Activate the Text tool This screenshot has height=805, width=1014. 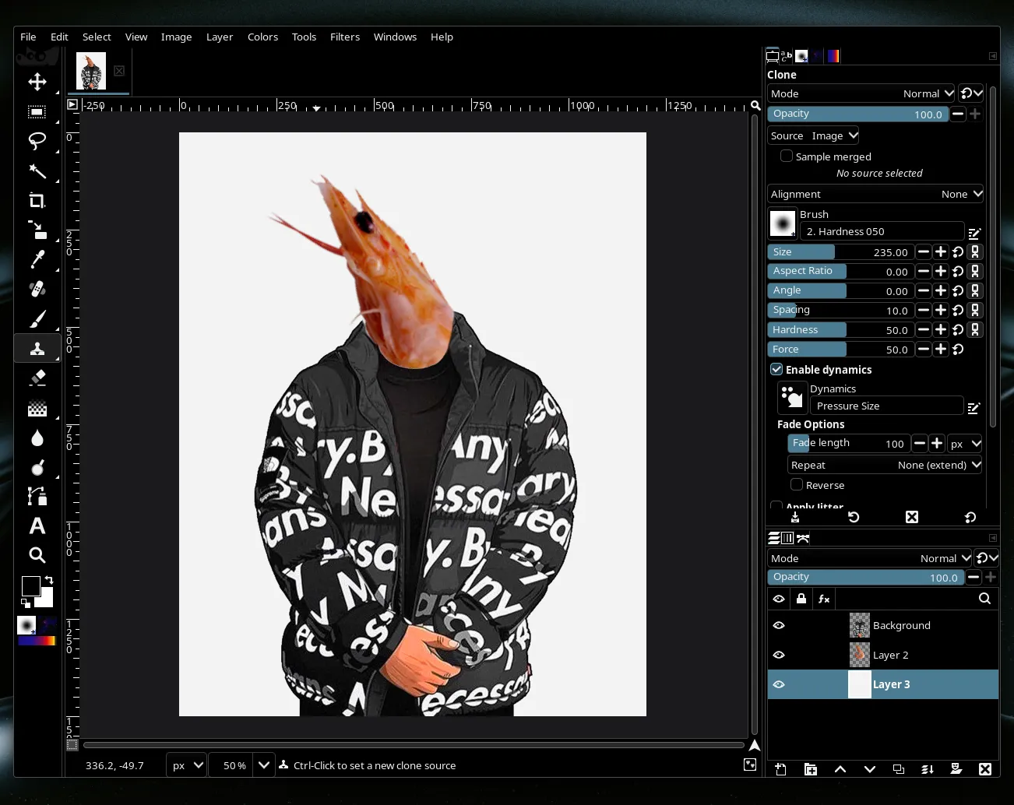coord(37,526)
